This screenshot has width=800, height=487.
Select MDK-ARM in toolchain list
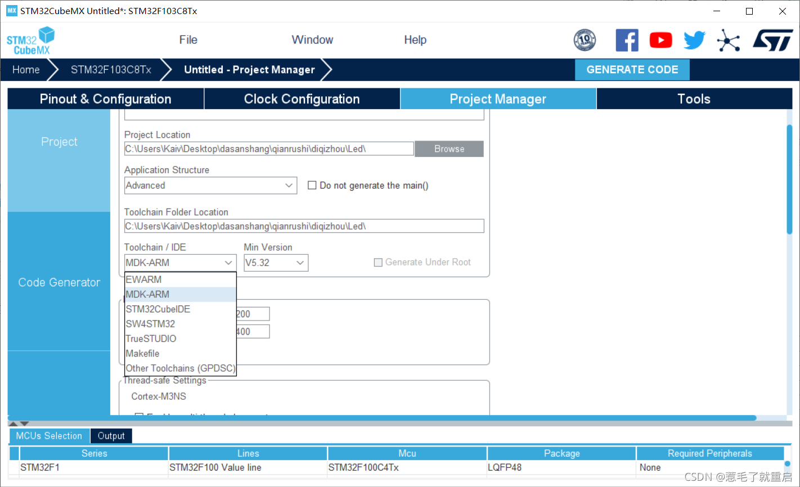[x=180, y=294]
